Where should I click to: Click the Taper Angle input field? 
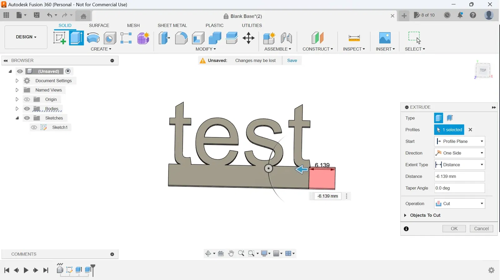459,188
